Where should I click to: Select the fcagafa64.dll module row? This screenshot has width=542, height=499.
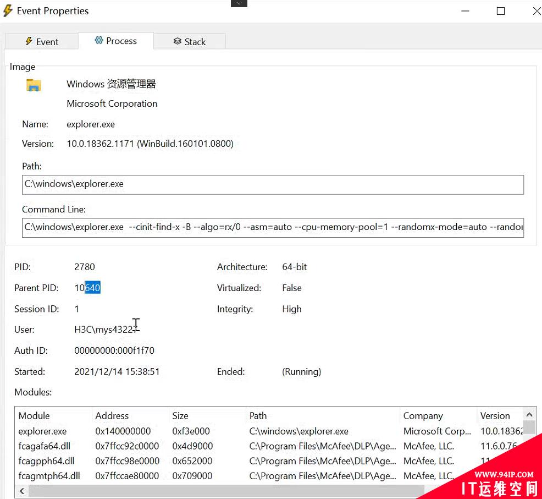(x=269, y=446)
